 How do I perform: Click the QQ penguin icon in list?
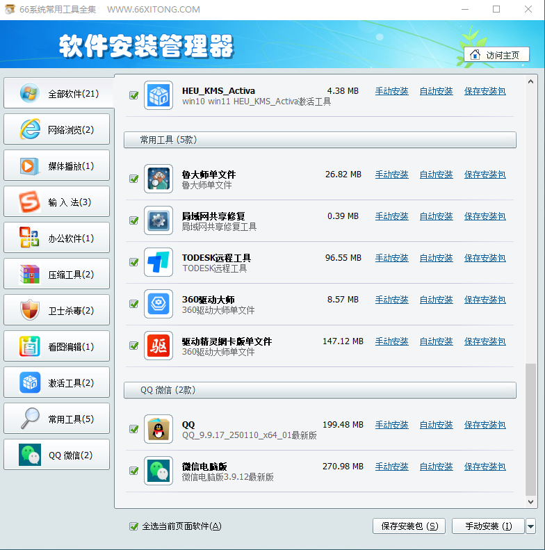[158, 429]
